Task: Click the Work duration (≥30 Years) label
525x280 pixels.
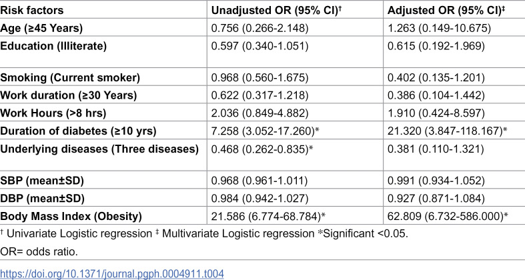Action: [68, 95]
